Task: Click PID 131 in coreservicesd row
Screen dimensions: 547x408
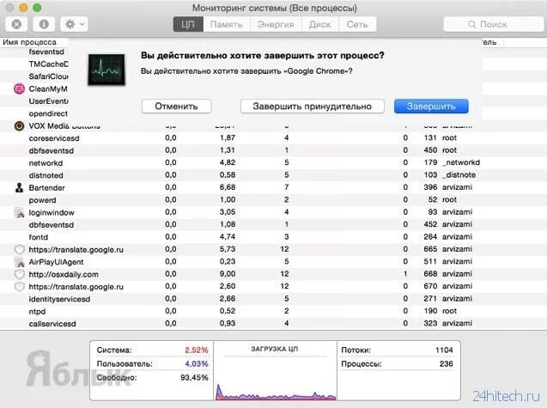Action: (430, 138)
